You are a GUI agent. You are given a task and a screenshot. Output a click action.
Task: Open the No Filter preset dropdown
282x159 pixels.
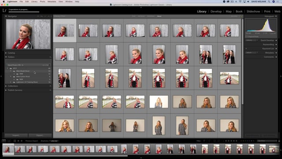click(x=267, y=141)
